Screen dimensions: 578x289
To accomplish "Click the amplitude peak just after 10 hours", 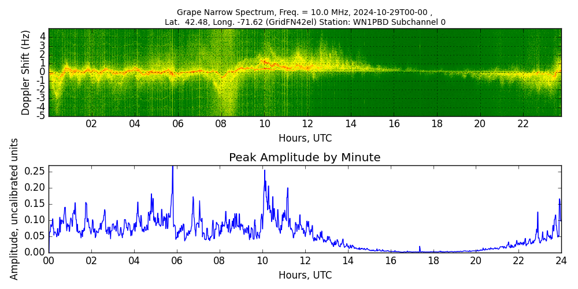I will point(265,171).
